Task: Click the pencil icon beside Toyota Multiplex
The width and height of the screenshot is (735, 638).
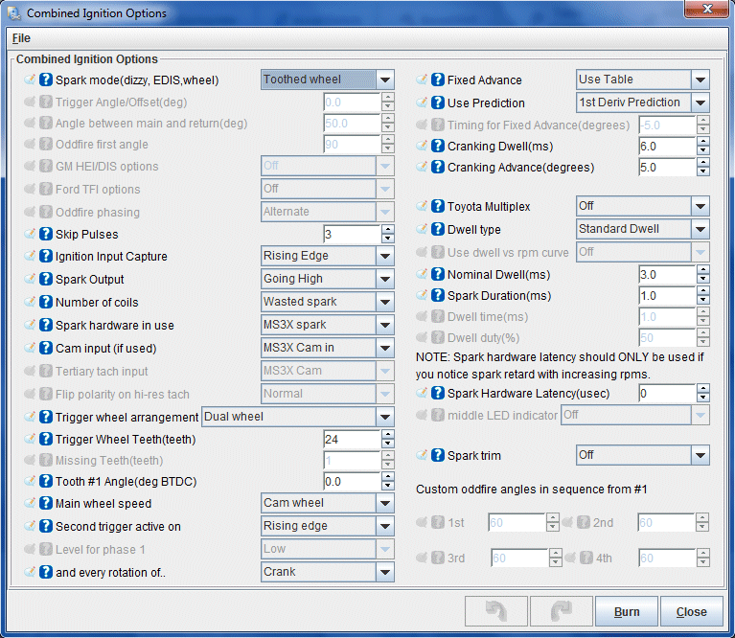Action: [422, 207]
